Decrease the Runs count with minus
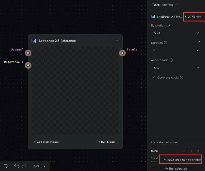This screenshot has height=171, width=205. coord(184,151)
